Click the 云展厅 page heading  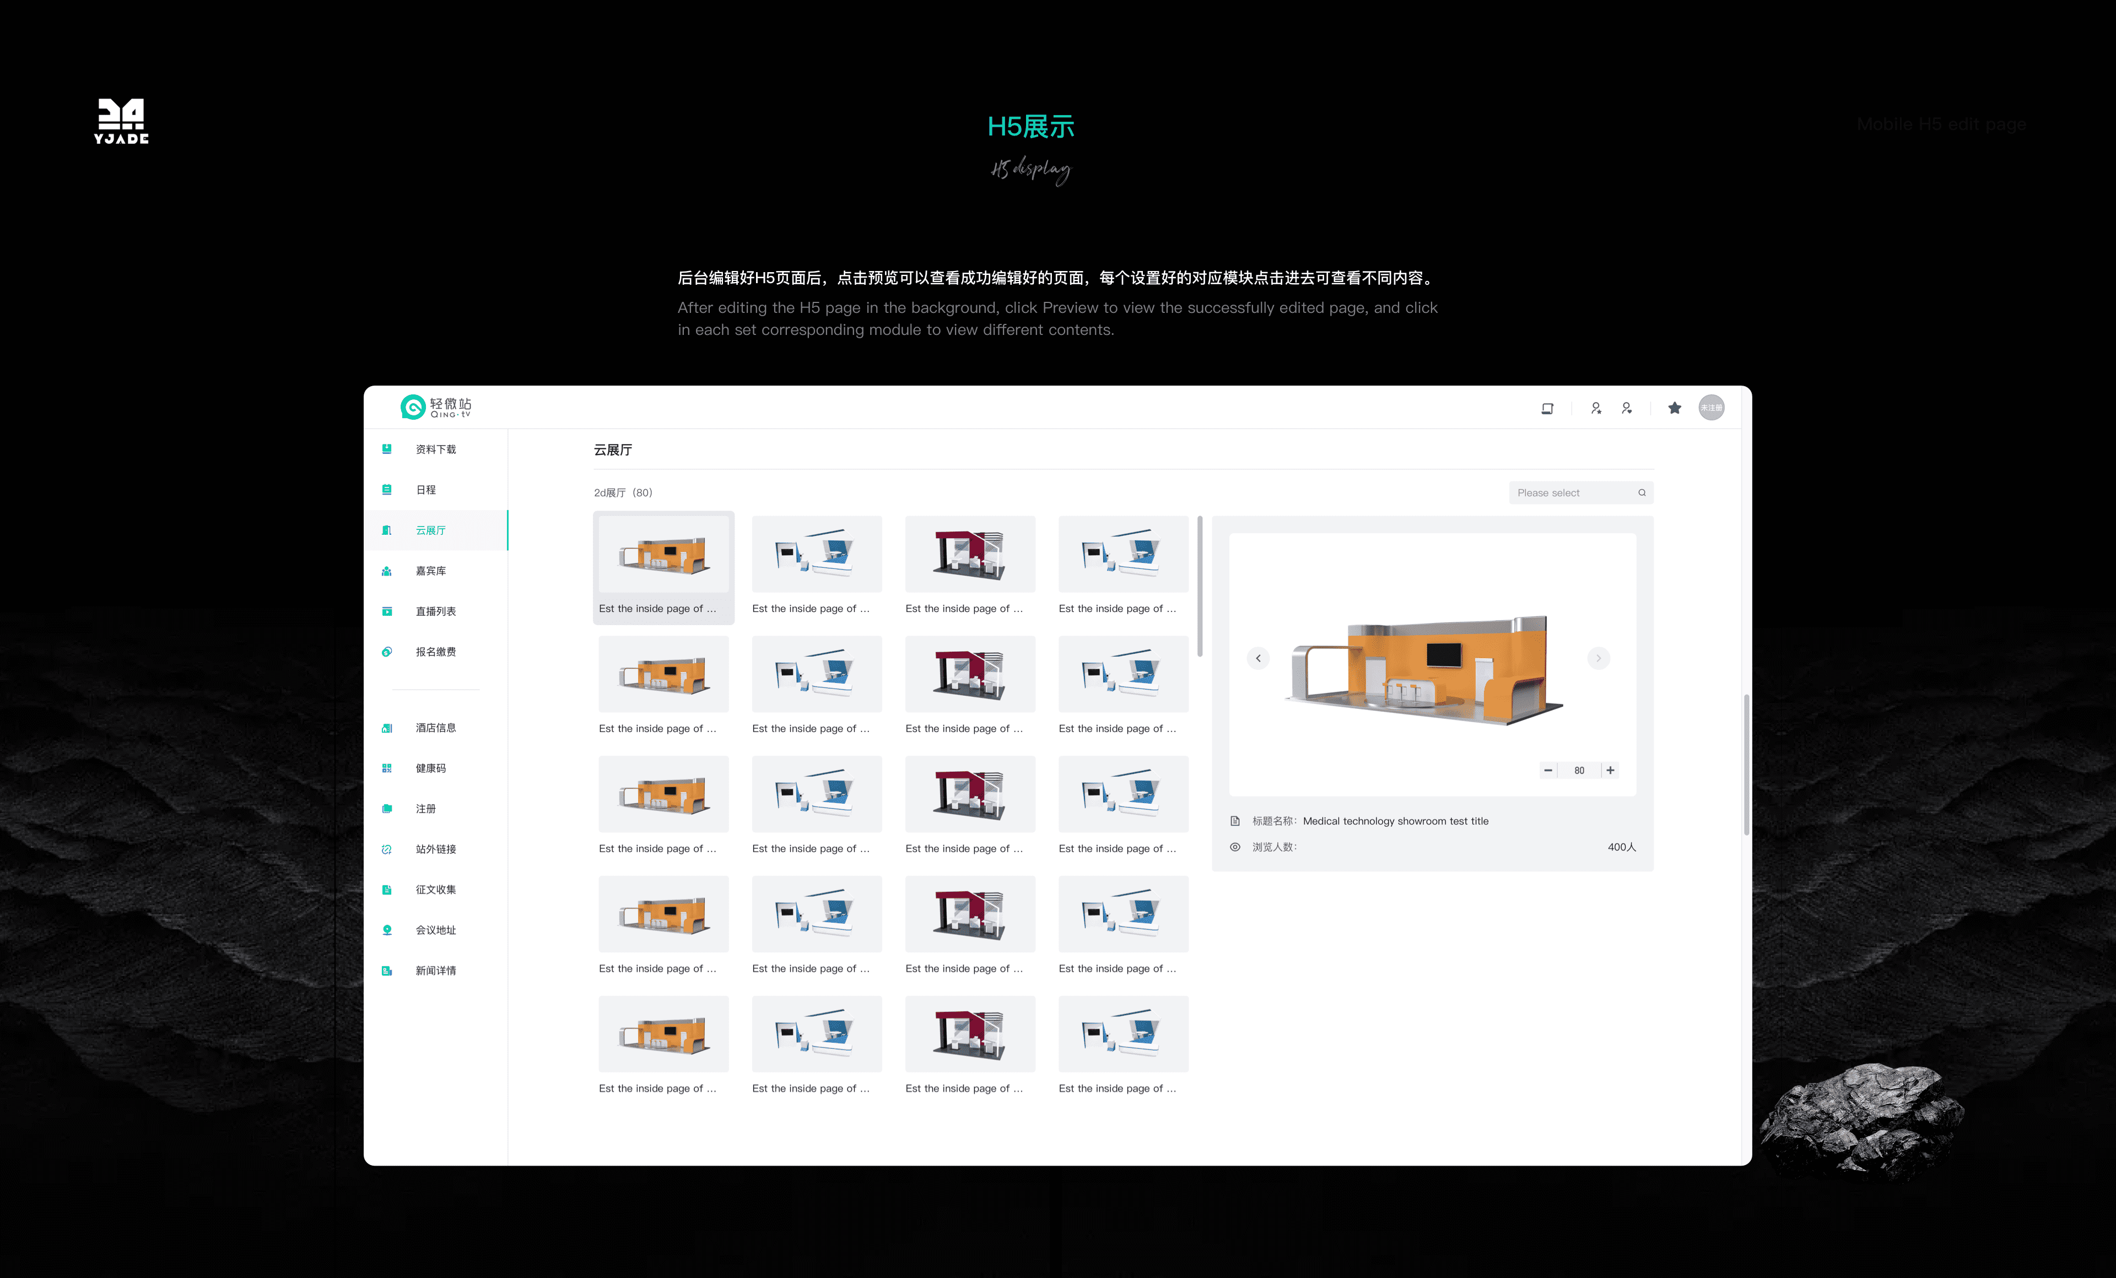(613, 450)
